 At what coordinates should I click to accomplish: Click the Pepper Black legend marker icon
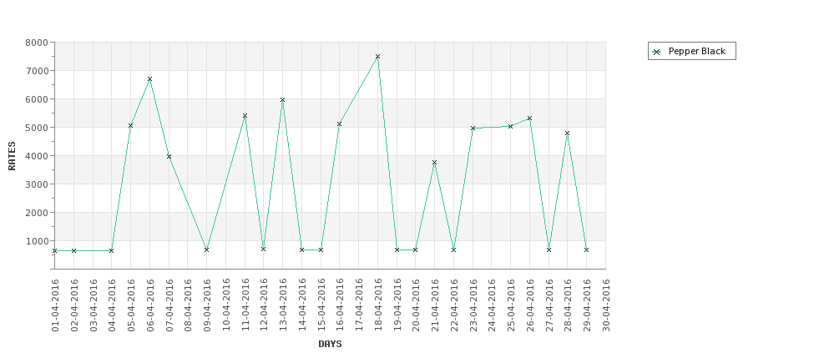[x=657, y=52]
